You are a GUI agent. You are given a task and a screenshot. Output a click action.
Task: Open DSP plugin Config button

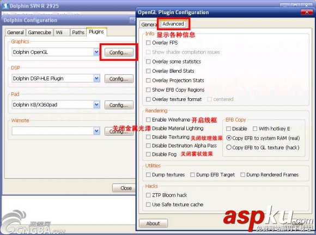coord(119,79)
